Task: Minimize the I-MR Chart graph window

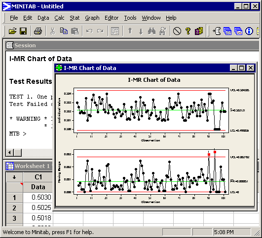Action: pyautogui.click(x=233, y=68)
